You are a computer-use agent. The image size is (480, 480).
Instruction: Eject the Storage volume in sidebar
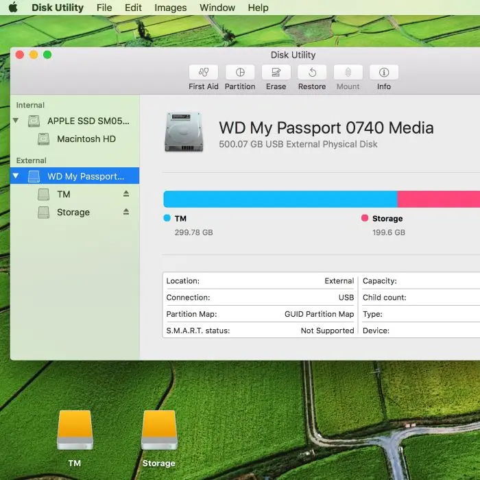[126, 212]
